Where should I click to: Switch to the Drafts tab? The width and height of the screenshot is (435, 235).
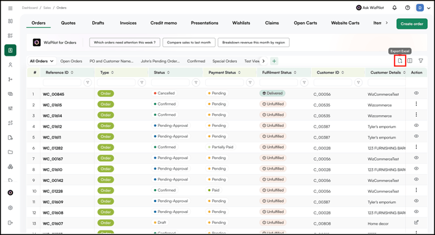pos(98,23)
